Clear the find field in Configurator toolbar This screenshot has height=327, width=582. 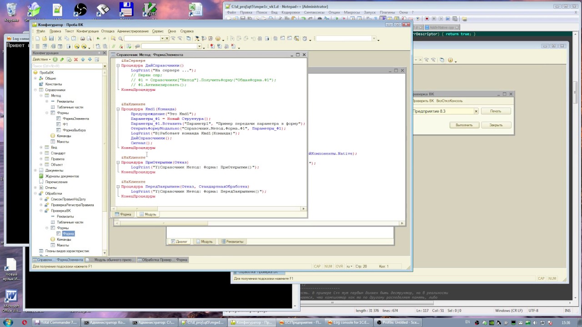click(x=167, y=39)
